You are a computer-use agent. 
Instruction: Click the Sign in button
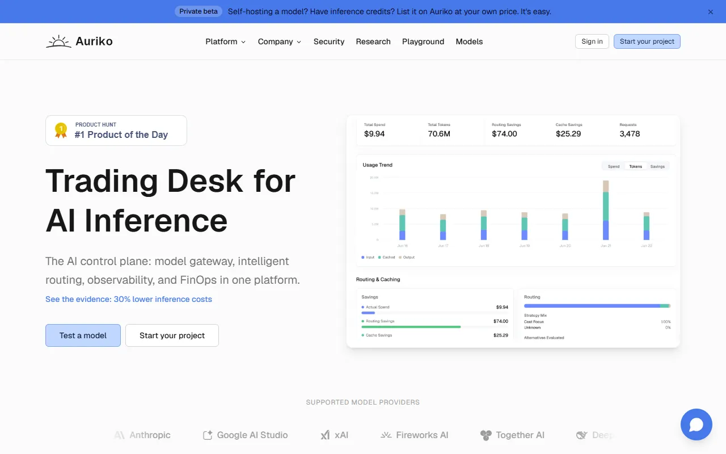(592, 41)
